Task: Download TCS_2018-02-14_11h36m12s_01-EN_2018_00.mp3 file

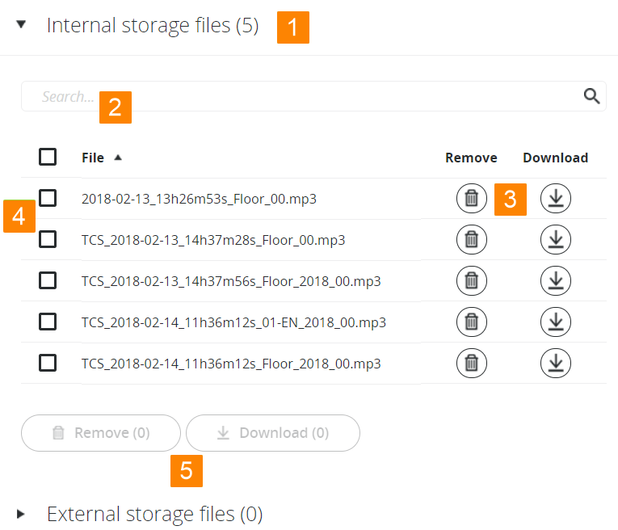Action: click(555, 322)
